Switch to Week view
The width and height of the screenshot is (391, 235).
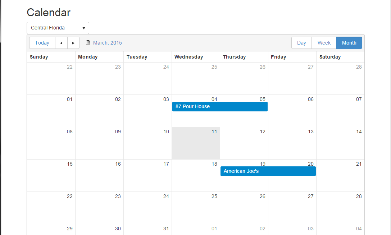pyautogui.click(x=324, y=43)
